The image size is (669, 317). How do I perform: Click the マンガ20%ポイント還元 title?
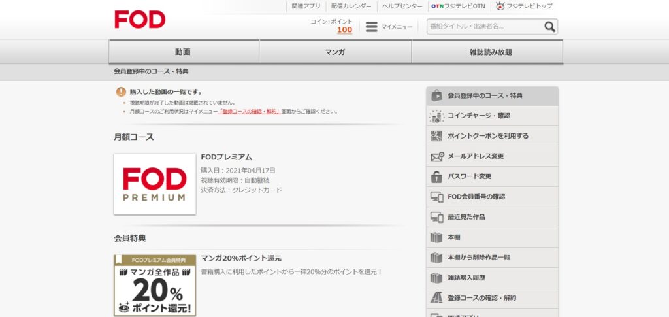241,258
